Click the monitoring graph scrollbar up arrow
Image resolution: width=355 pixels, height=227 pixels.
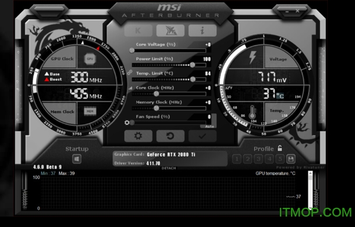pos(310,173)
